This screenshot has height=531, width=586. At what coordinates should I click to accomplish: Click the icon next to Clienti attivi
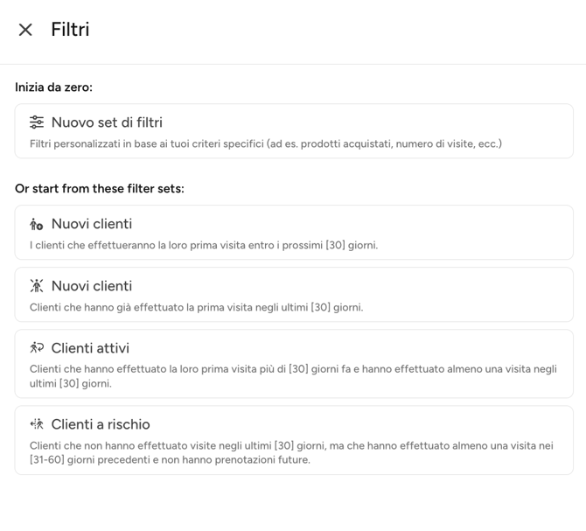[x=37, y=348]
